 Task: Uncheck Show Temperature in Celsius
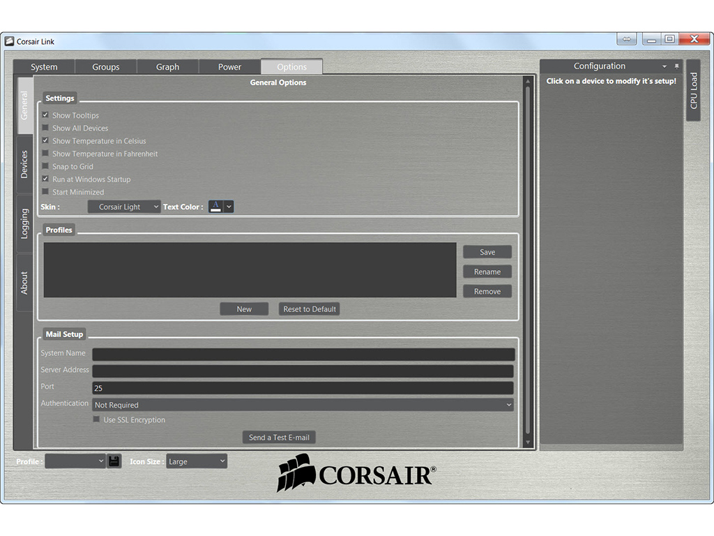pyautogui.click(x=45, y=140)
